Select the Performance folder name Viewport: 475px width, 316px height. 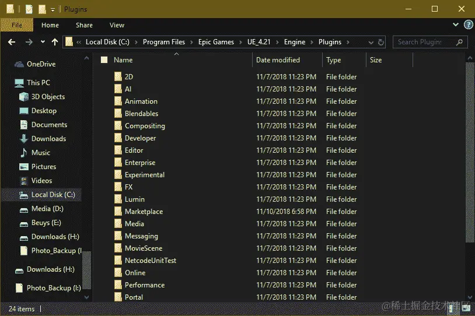(x=145, y=285)
